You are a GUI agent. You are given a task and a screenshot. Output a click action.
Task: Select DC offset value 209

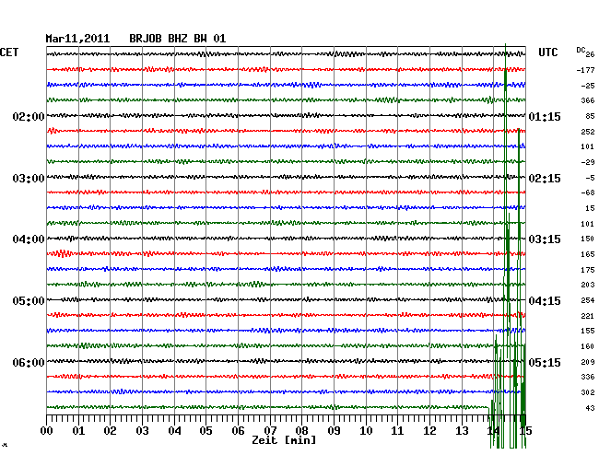point(588,362)
